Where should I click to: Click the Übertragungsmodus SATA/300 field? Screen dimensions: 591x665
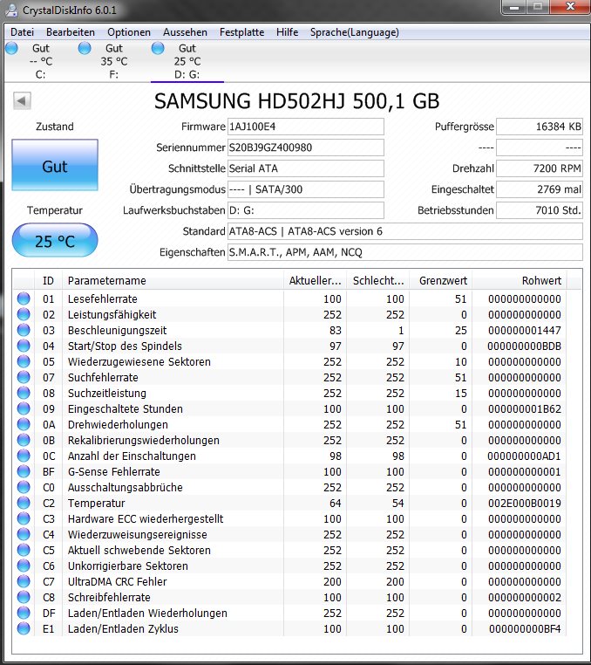(306, 189)
